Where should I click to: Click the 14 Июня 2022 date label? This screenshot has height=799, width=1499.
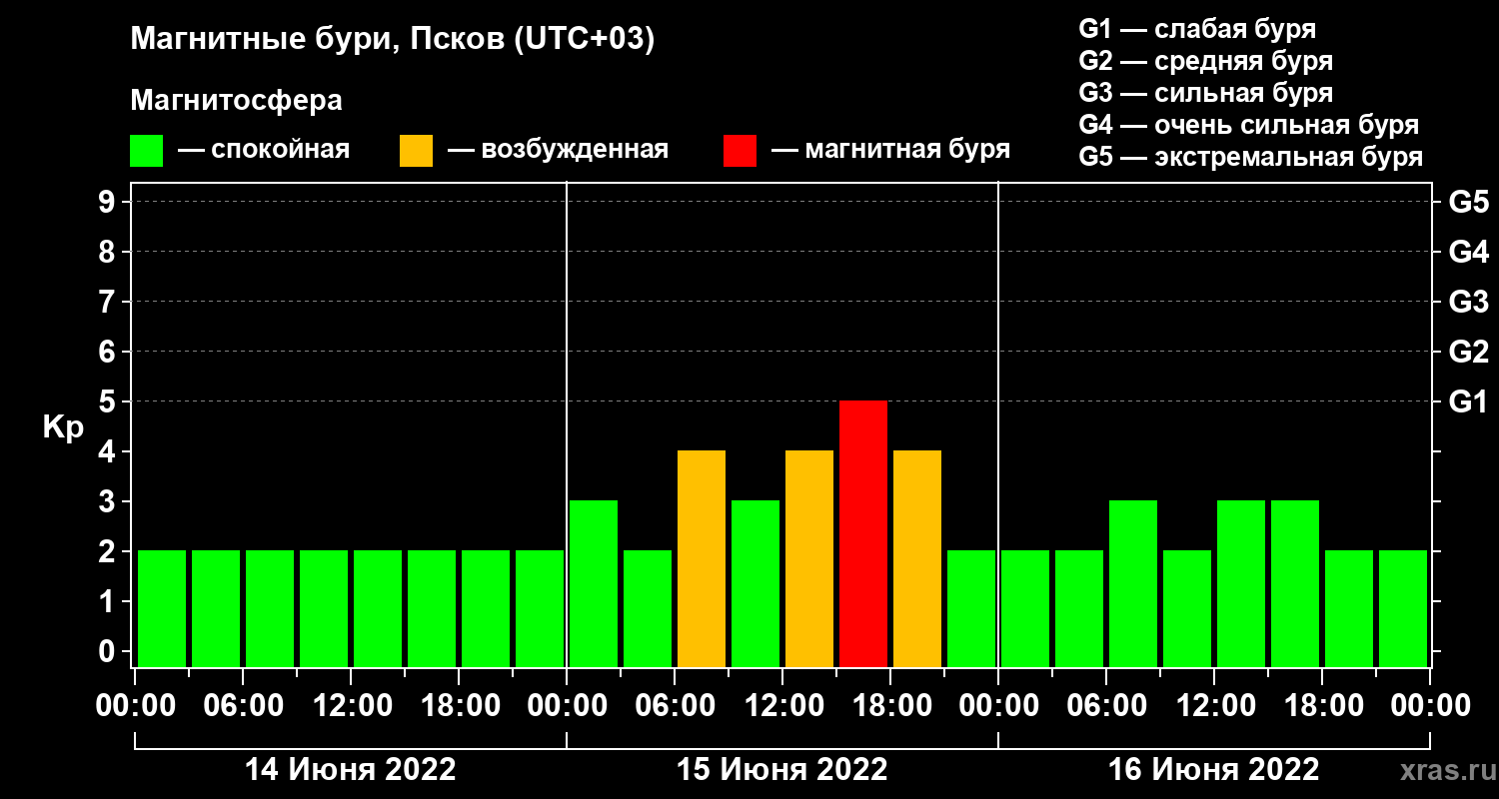coord(351,770)
